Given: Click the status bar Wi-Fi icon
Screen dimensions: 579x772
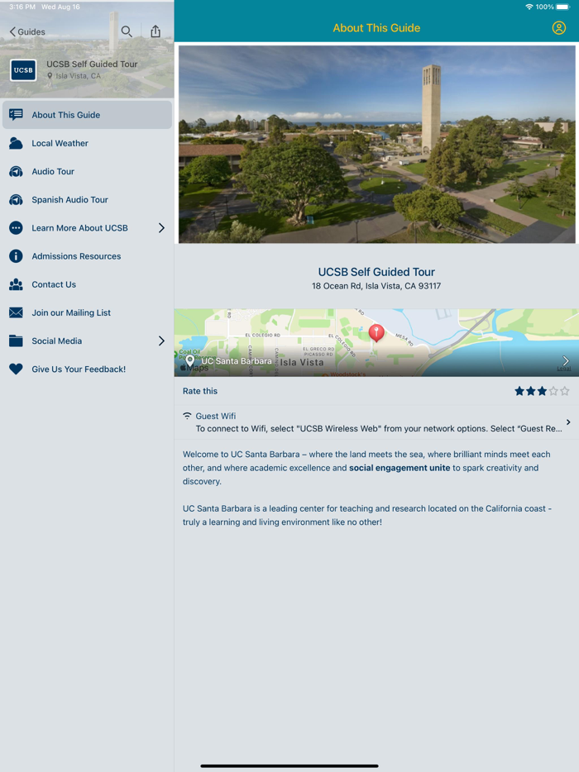Looking at the screenshot, I should pos(529,7).
